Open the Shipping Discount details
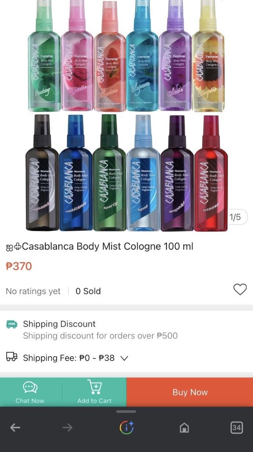Viewport: 253px width, 452px height. pyautogui.click(x=59, y=324)
